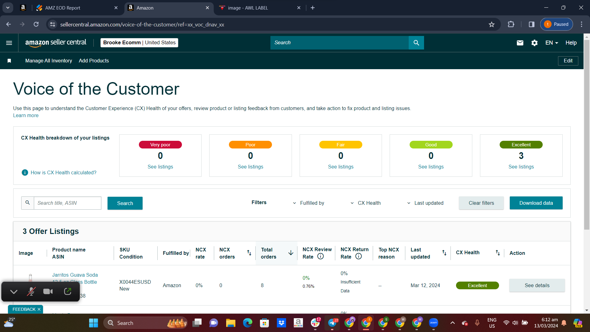Viewport: 590px width, 332px height.
Task: Open Manage All Inventory menu item
Action: [x=49, y=61]
